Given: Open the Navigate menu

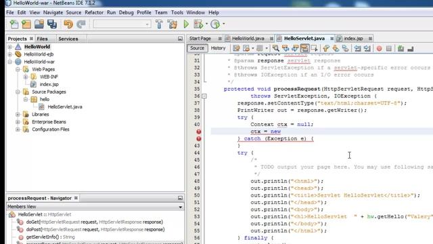Looking at the screenshot, I should tap(53, 12).
